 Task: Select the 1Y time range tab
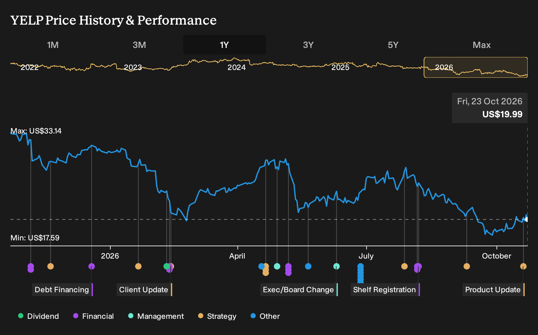coord(224,45)
